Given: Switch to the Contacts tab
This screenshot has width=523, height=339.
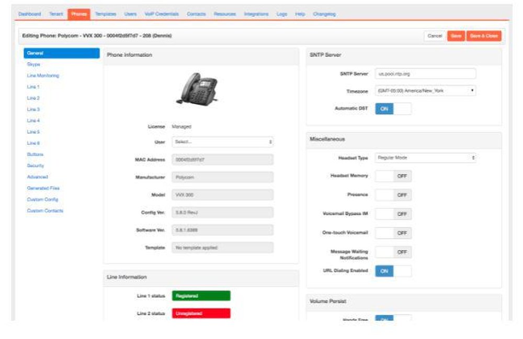Looking at the screenshot, I should pos(197,14).
